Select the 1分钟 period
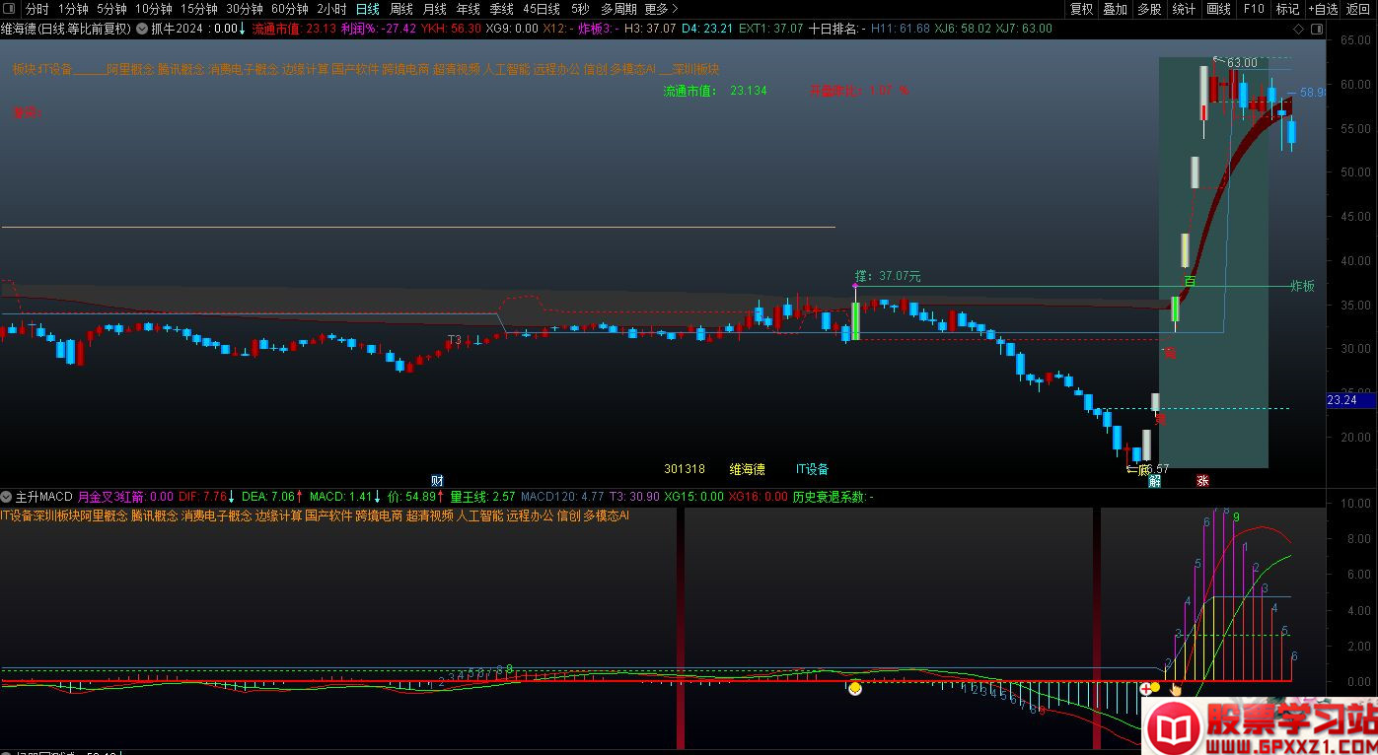The image size is (1378, 755). [x=73, y=9]
